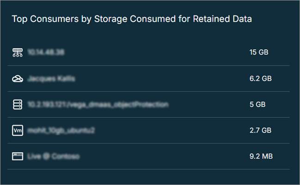Click the network host icon beside 10.14.48.38
The image size is (300, 185).
(17, 52)
